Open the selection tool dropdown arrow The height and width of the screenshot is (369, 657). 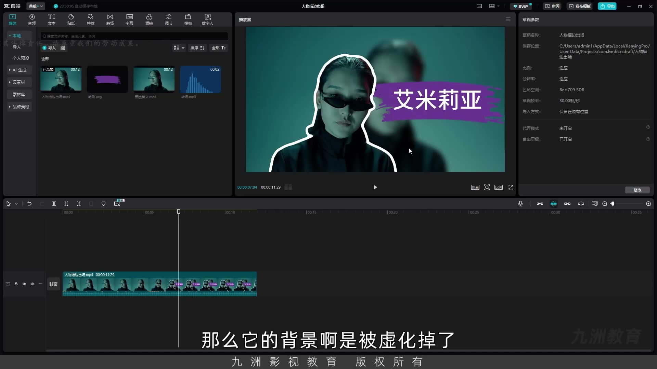pos(16,204)
